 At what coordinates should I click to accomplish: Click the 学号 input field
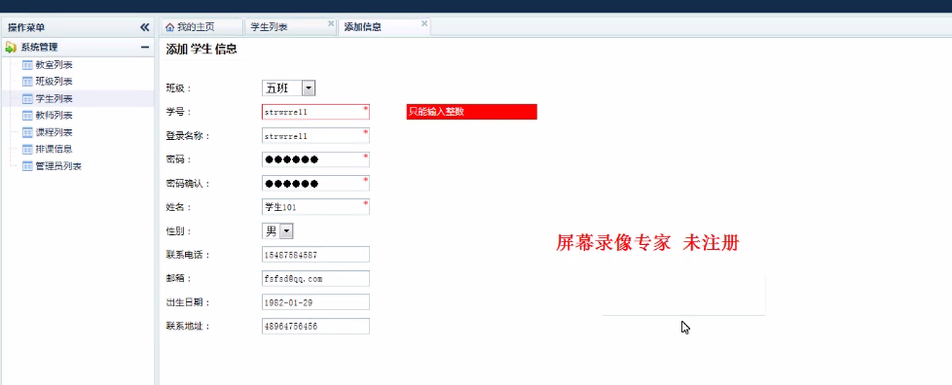[315, 112]
